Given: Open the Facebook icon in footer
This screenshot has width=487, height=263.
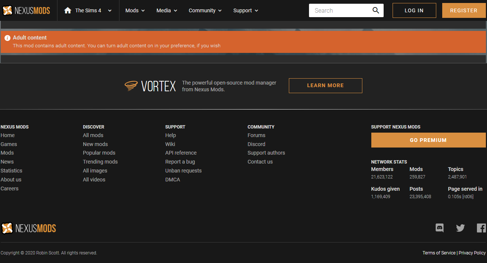Looking at the screenshot, I should pos(481,228).
